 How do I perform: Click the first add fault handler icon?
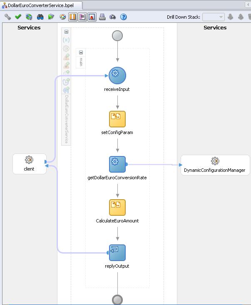pyautogui.click(x=66, y=57)
